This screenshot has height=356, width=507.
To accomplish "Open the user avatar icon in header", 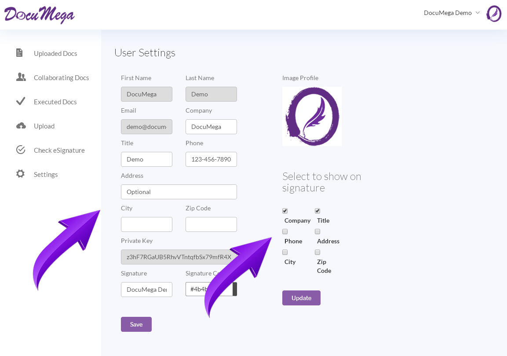I will [494, 14].
